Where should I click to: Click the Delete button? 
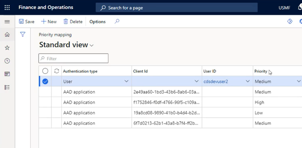73,22
